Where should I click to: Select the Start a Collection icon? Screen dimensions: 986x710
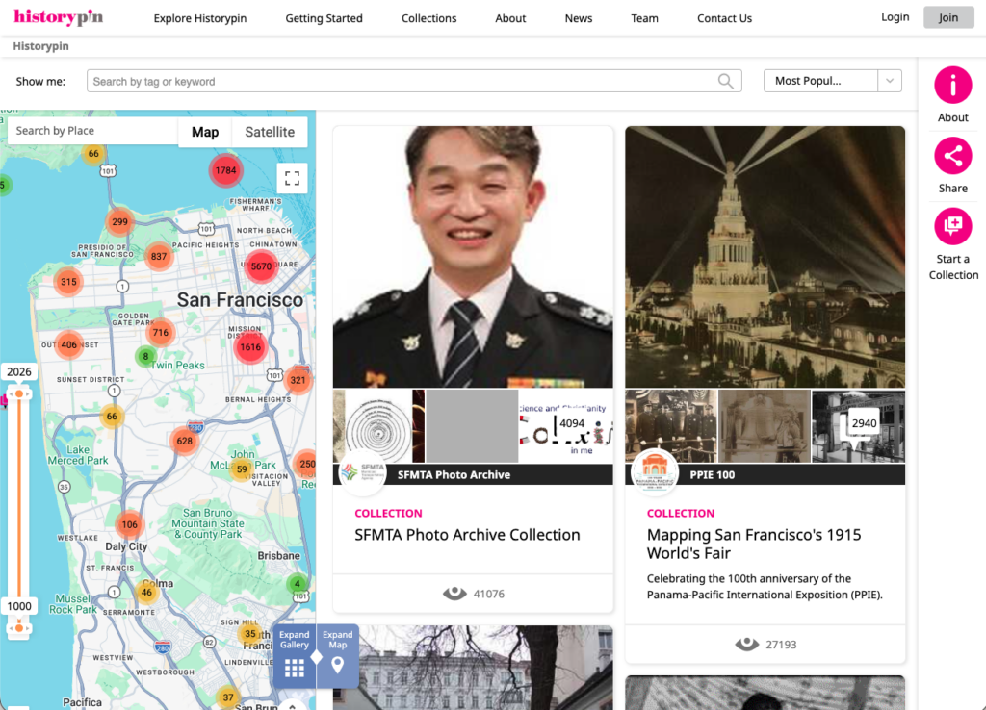tap(952, 226)
